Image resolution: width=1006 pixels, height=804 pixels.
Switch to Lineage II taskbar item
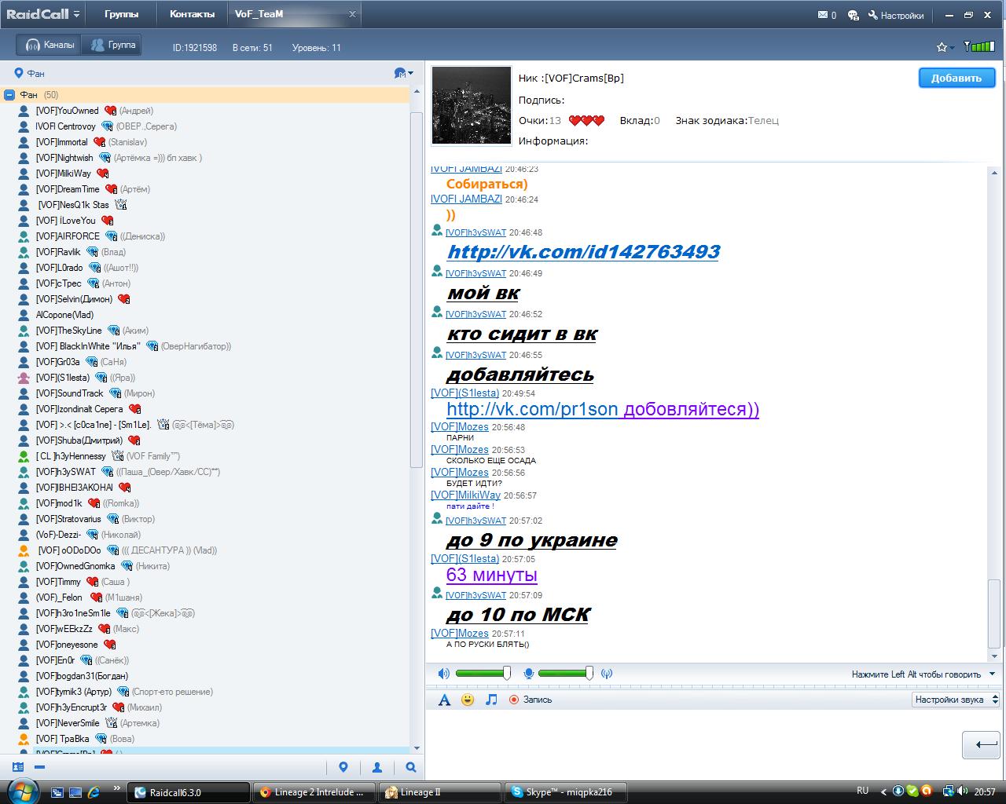[440, 792]
